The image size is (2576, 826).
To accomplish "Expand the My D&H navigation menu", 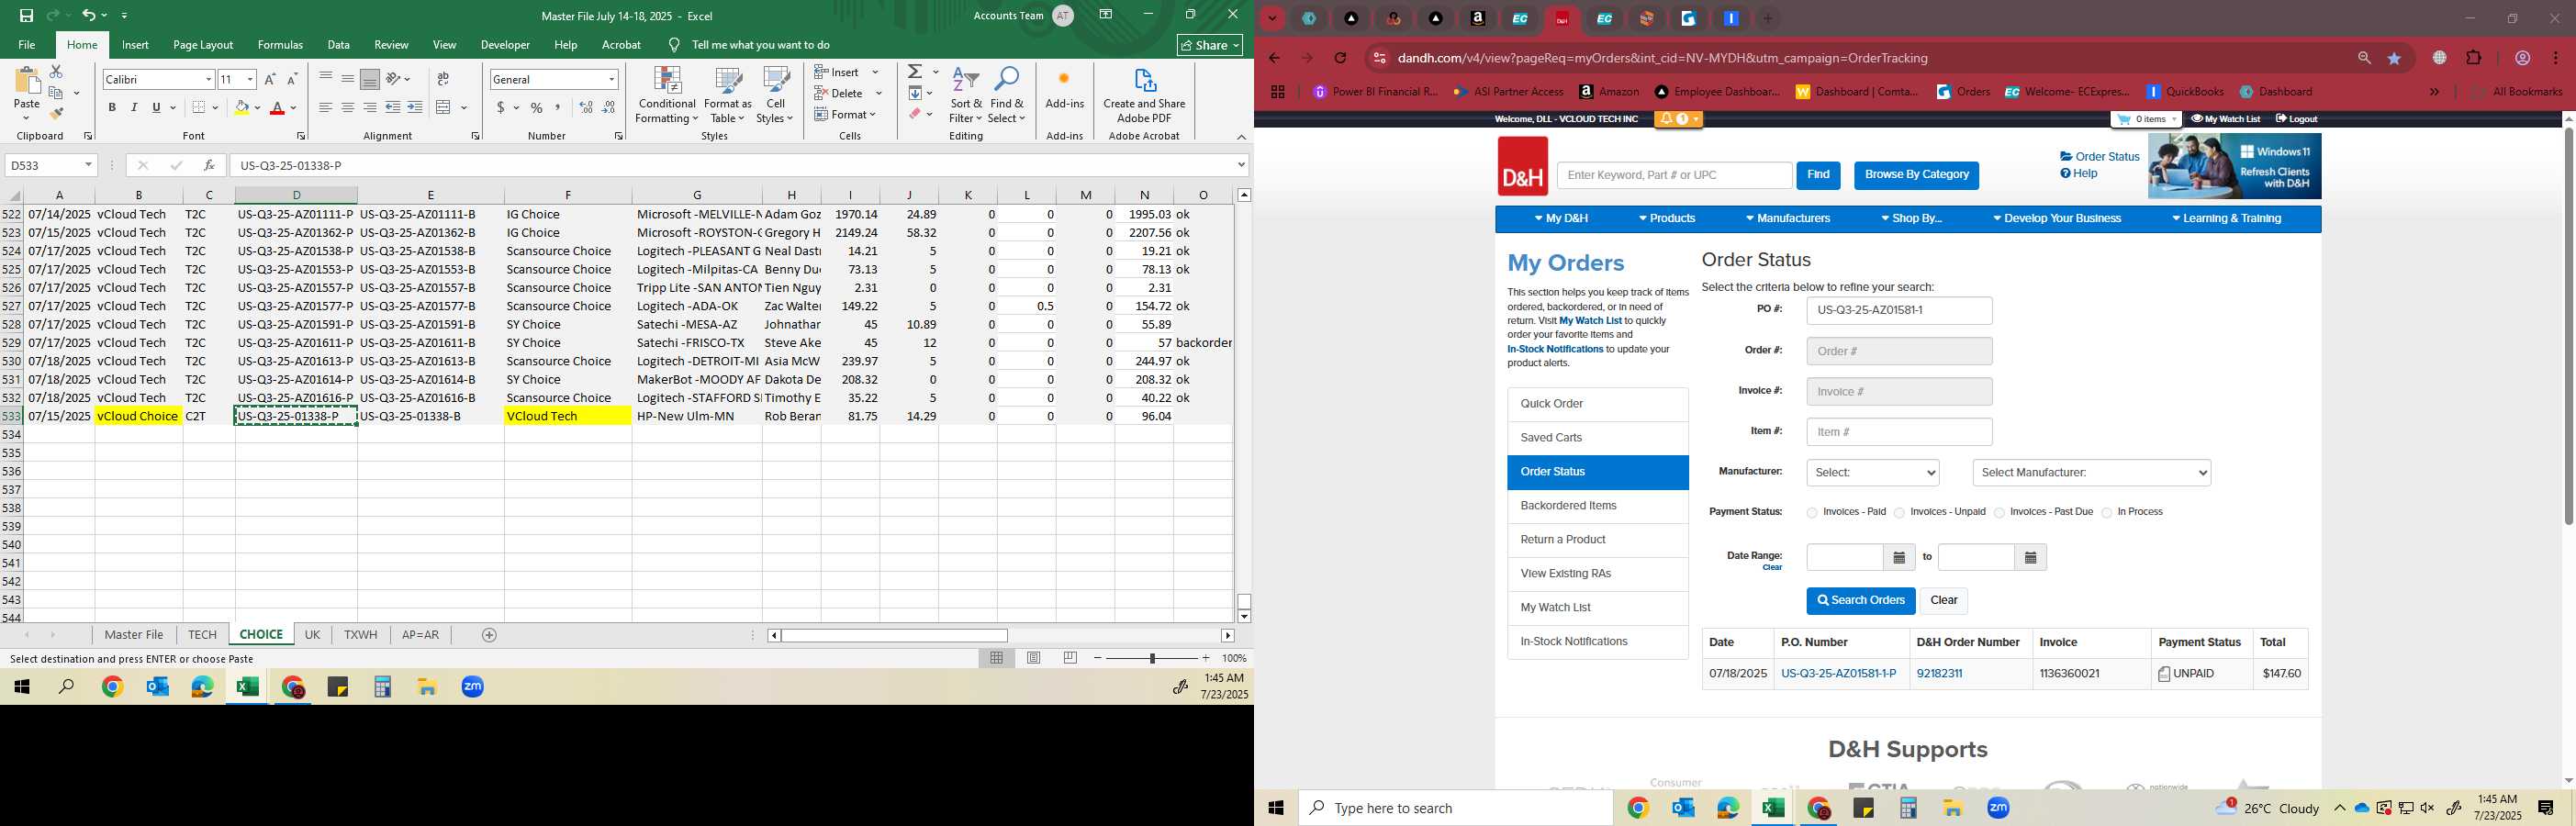I will pos(1561,219).
